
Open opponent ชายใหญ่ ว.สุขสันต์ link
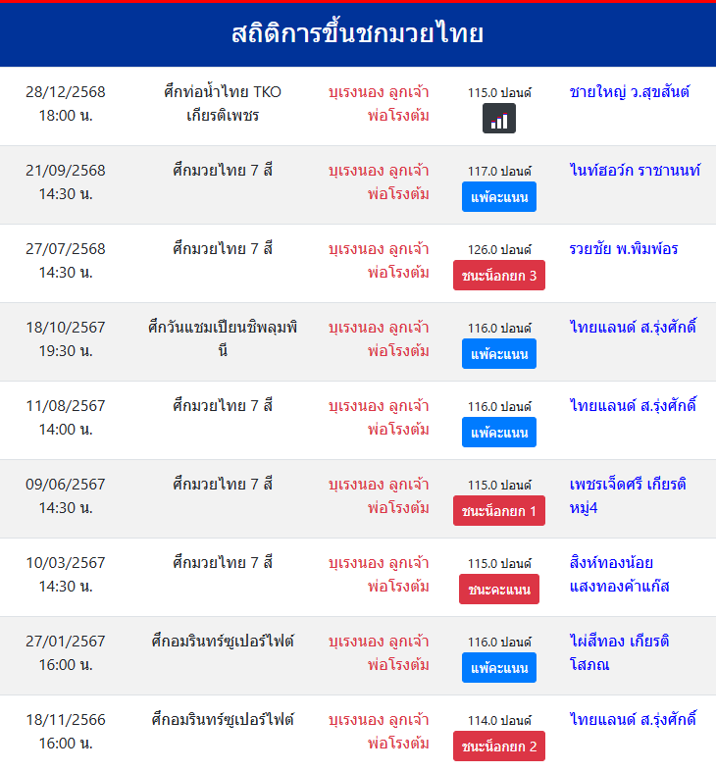[630, 92]
